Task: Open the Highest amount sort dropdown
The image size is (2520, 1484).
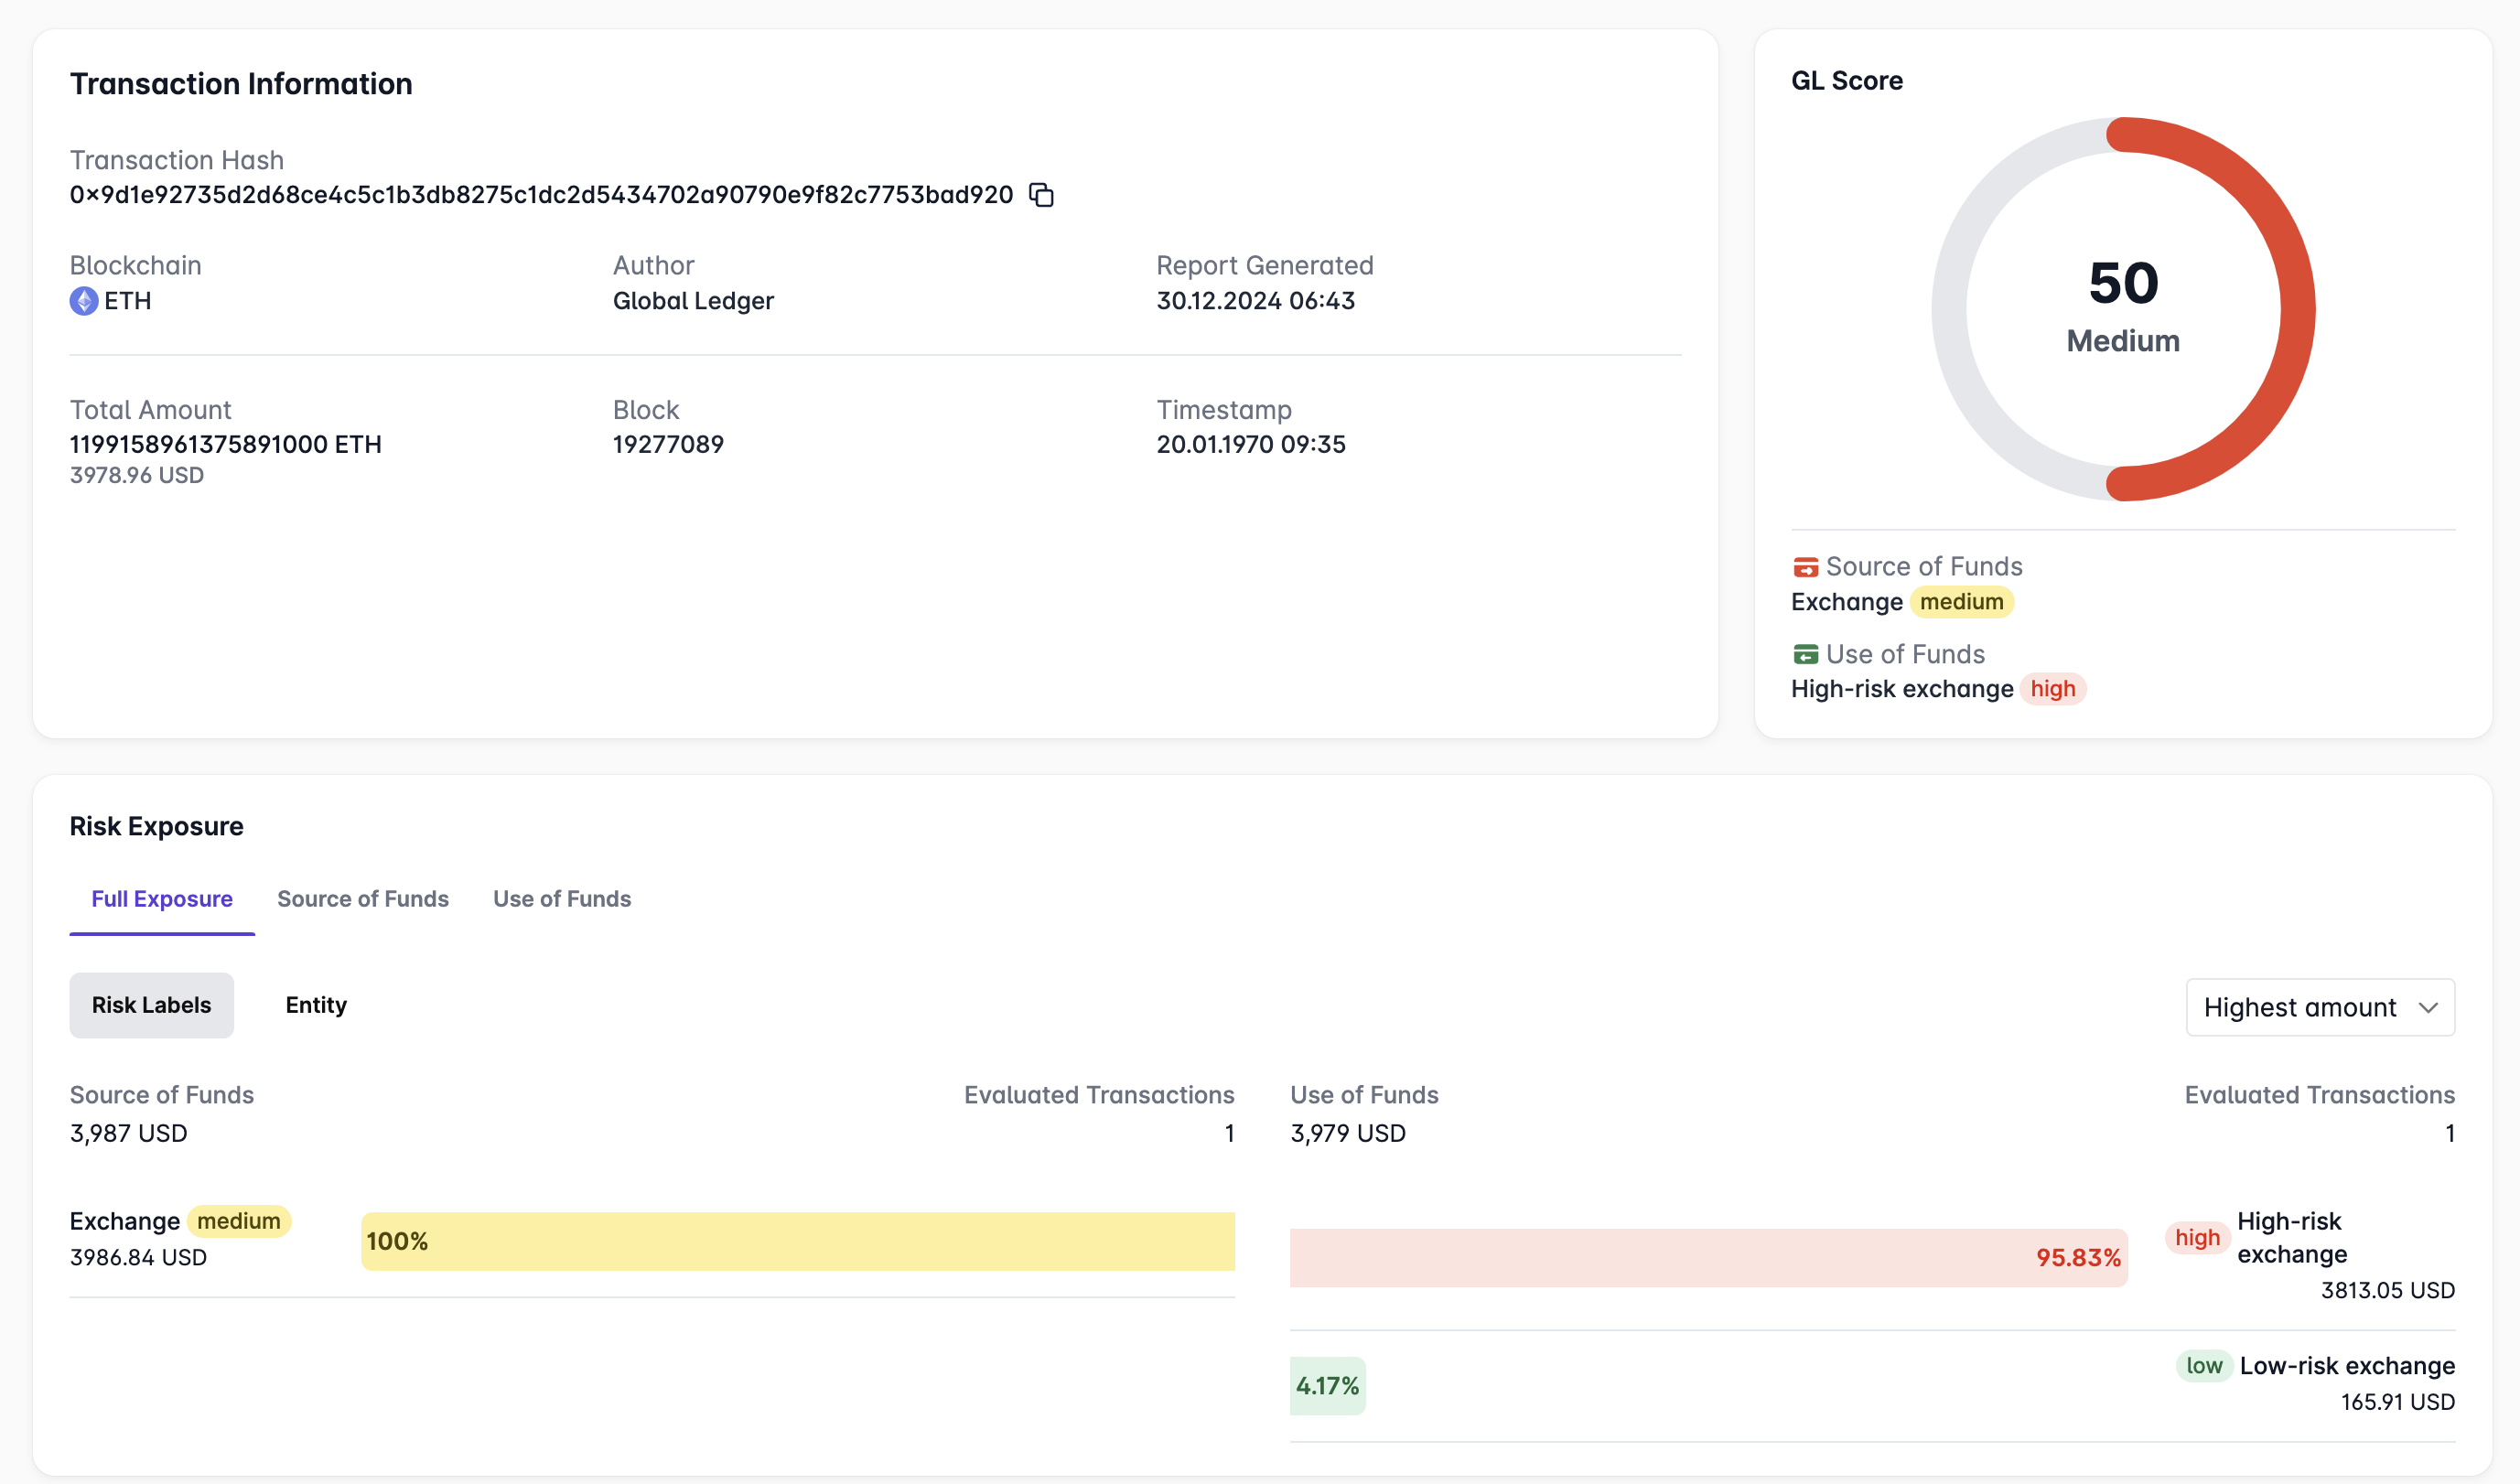Action: pos(2300,1008)
